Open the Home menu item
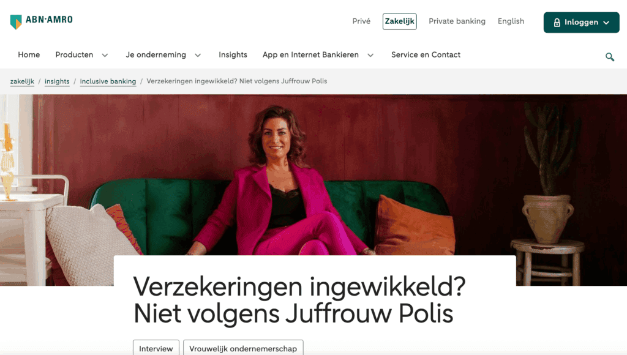This screenshot has height=355, width=627. click(29, 54)
